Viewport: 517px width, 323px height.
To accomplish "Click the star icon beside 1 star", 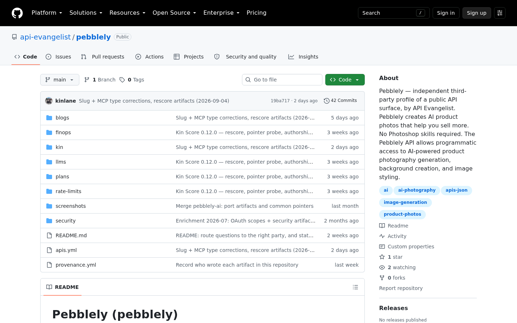I will pyautogui.click(x=382, y=257).
